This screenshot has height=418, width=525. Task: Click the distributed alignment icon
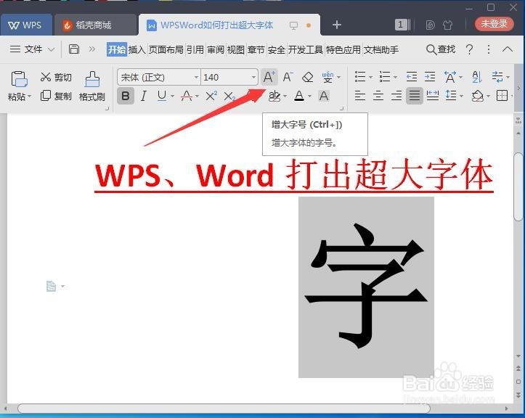click(x=433, y=96)
